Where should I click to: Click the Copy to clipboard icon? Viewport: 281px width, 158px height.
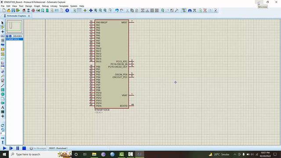[x=132, y=11]
